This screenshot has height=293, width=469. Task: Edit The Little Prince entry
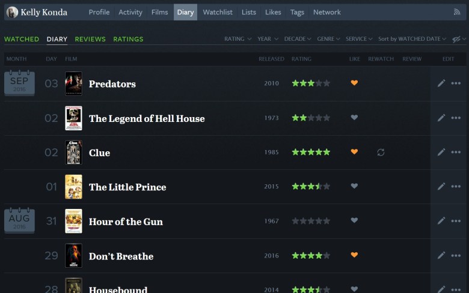click(441, 187)
